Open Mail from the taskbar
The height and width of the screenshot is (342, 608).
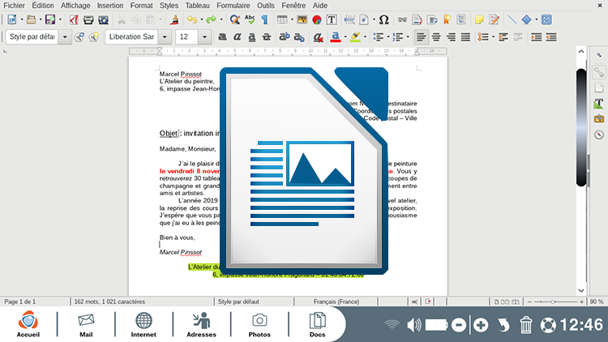coord(86,324)
